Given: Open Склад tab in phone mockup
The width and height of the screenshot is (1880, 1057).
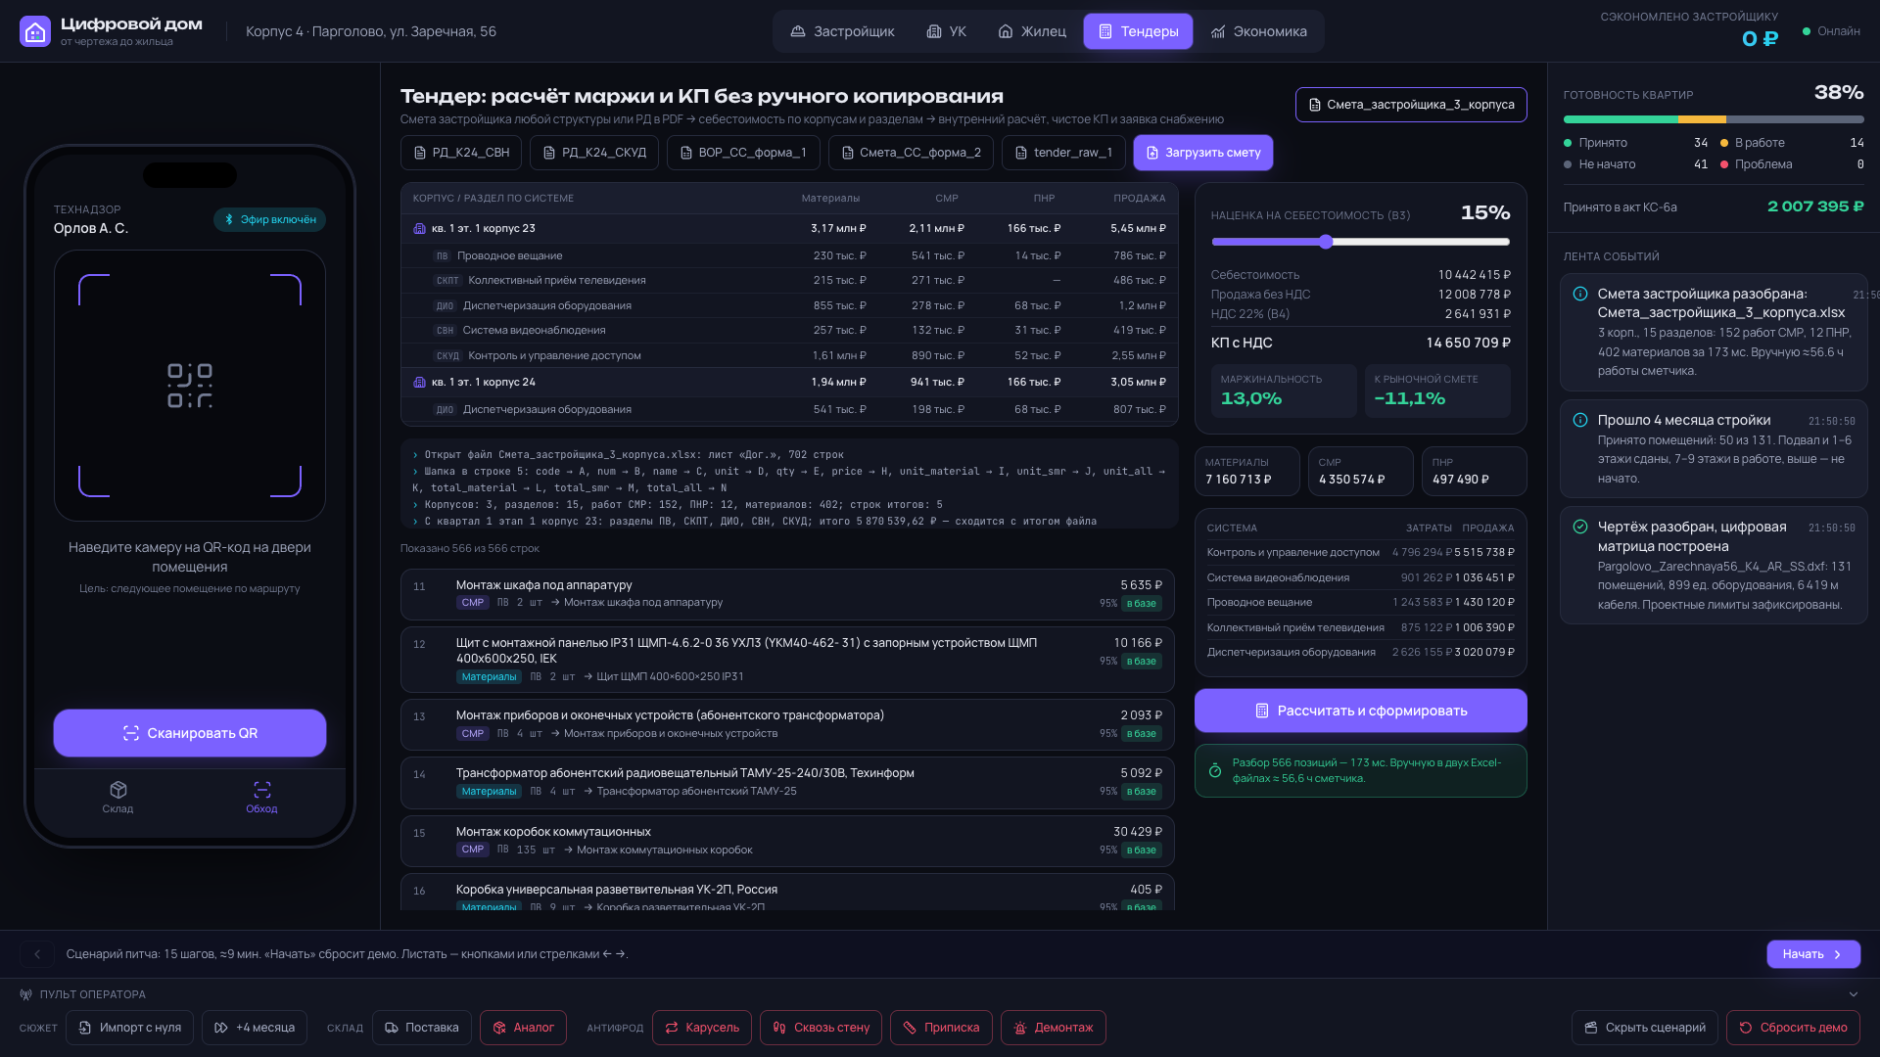Looking at the screenshot, I should pos(117,797).
